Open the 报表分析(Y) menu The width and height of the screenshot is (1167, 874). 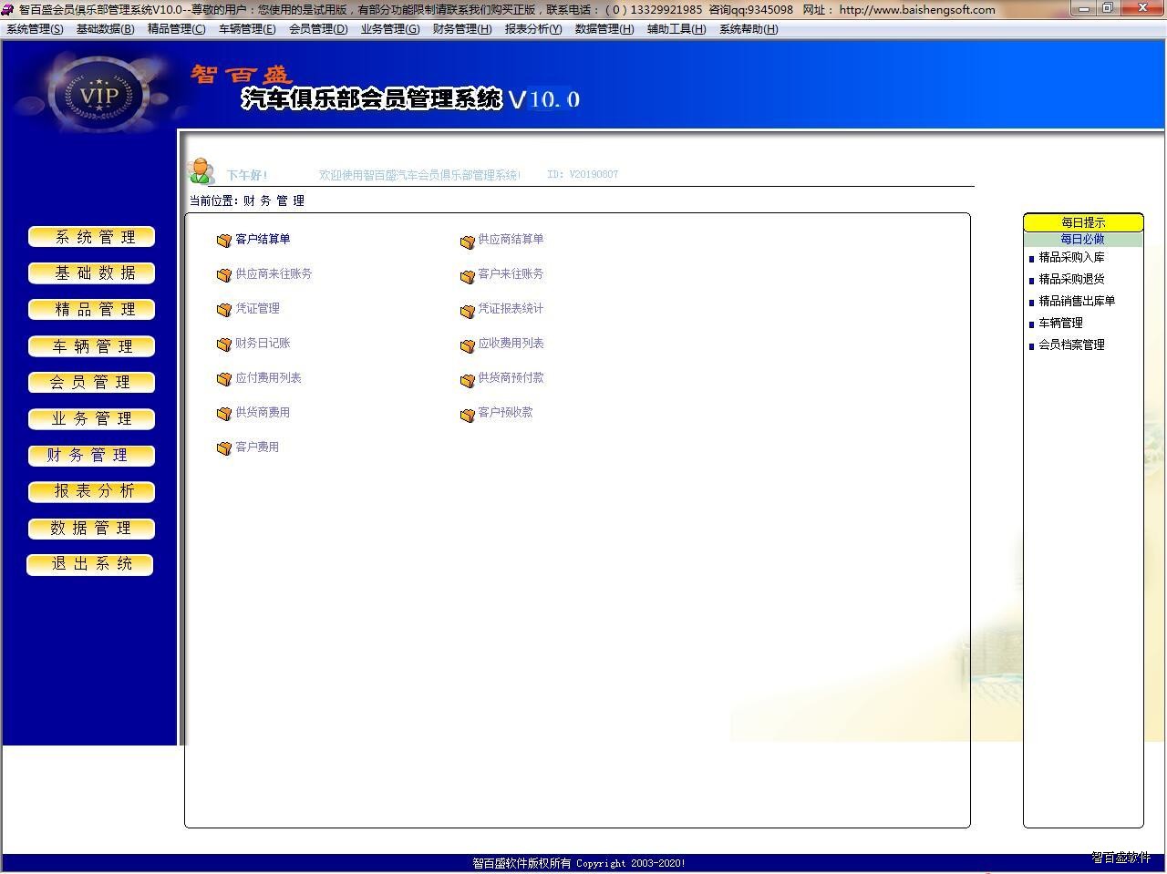click(x=533, y=29)
